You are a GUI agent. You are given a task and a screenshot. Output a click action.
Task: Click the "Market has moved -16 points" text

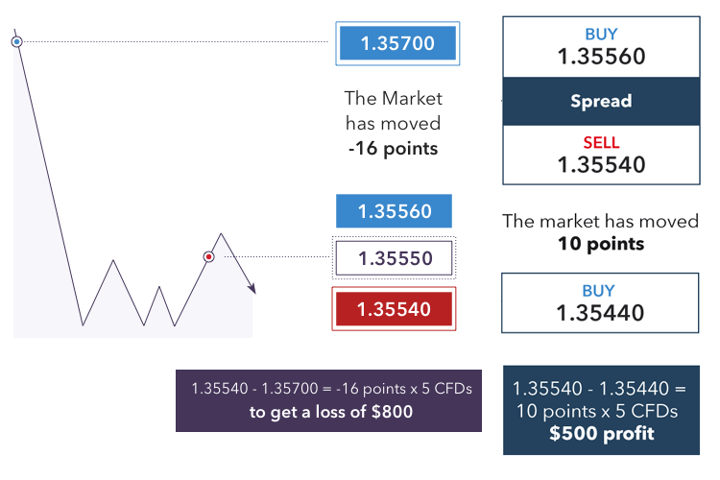click(393, 123)
